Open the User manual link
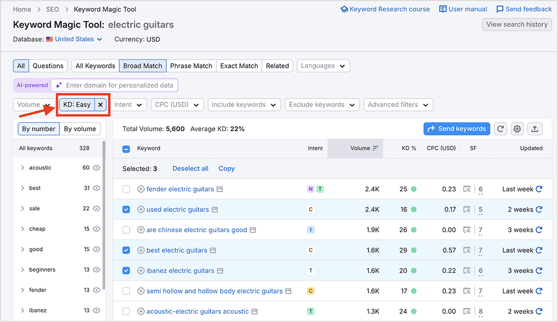Viewport: 558px width, 322px height. (463, 9)
